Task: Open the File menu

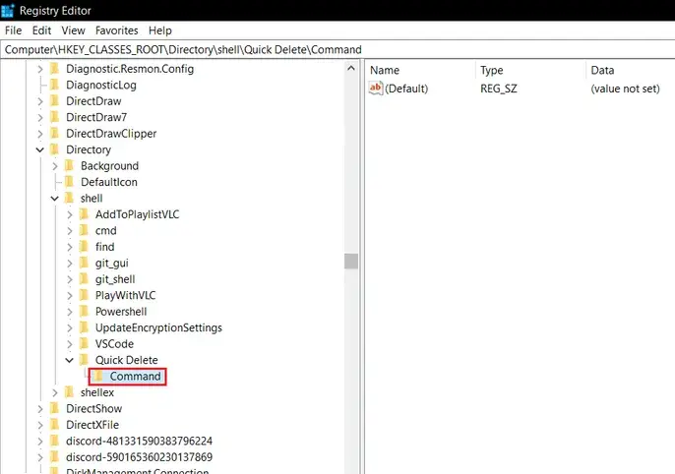Action: (x=13, y=30)
